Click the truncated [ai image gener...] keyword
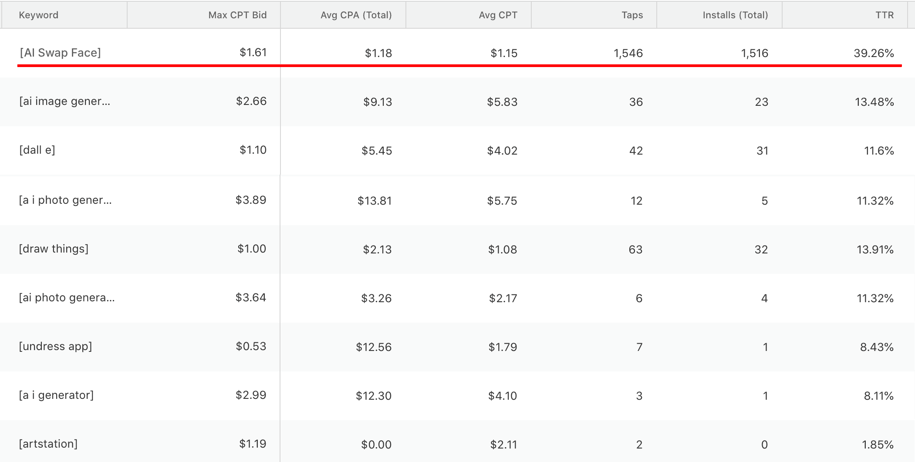This screenshot has height=462, width=915. [64, 101]
